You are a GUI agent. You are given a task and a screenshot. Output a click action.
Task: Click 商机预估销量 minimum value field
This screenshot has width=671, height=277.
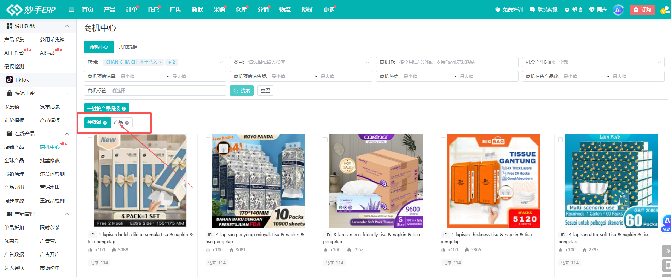[141, 76]
